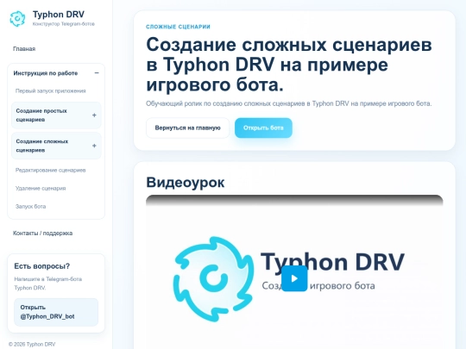Click the © 2026 Typhon DRV footer text
466x349 pixels.
[32, 344]
